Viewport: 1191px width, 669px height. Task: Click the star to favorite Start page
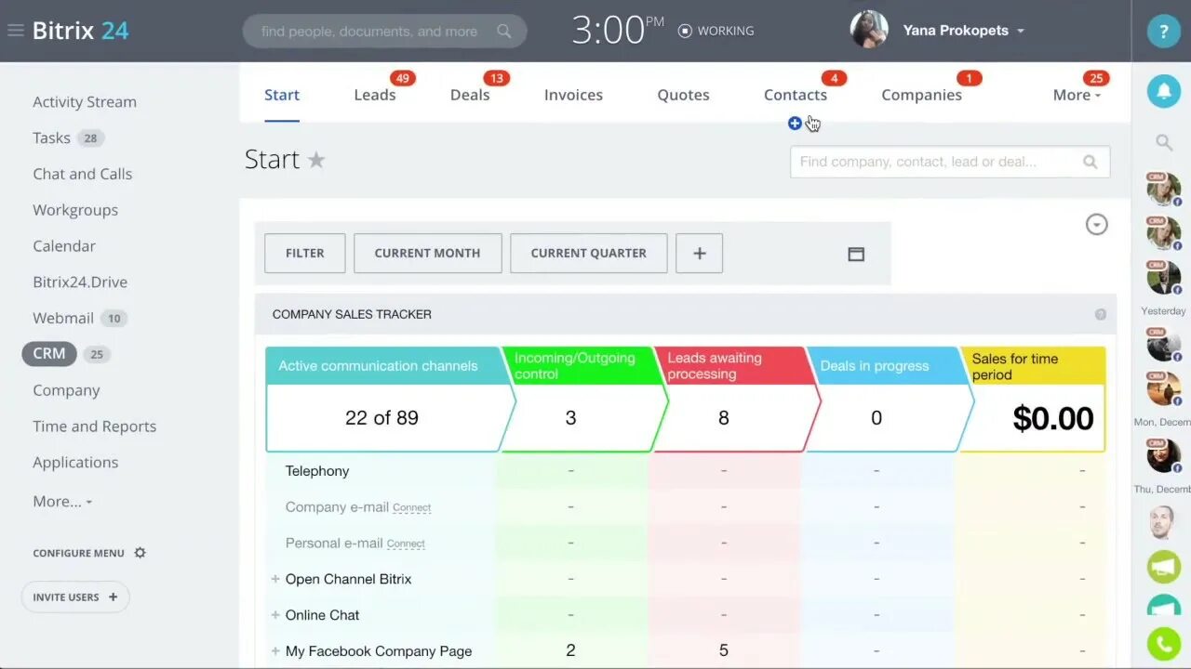pyautogui.click(x=316, y=160)
